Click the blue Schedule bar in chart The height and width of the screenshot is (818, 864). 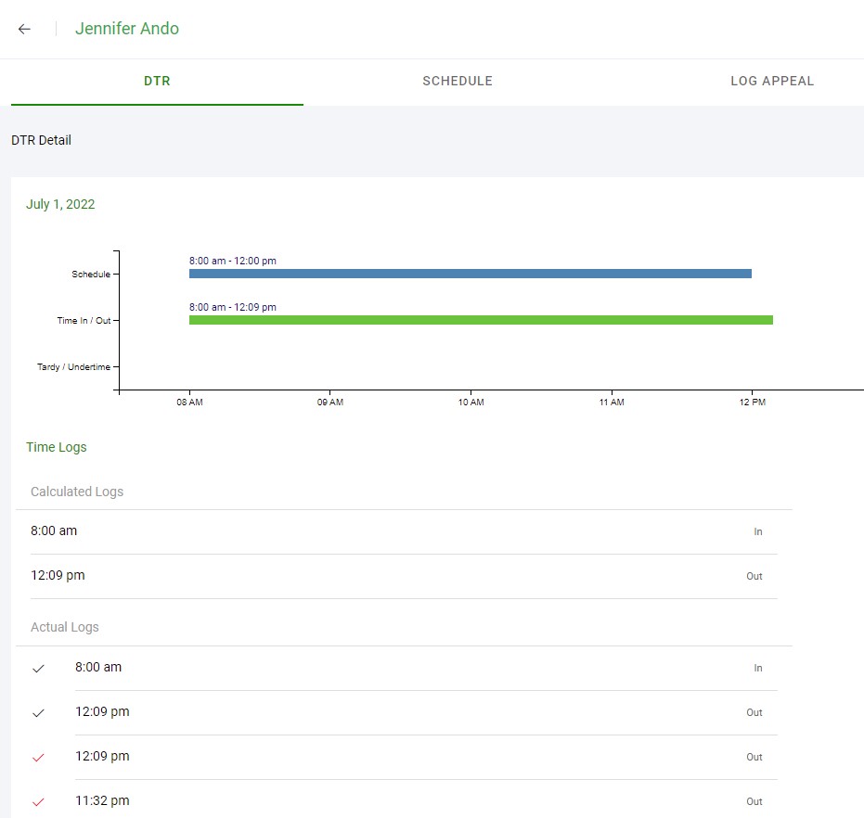[470, 274]
